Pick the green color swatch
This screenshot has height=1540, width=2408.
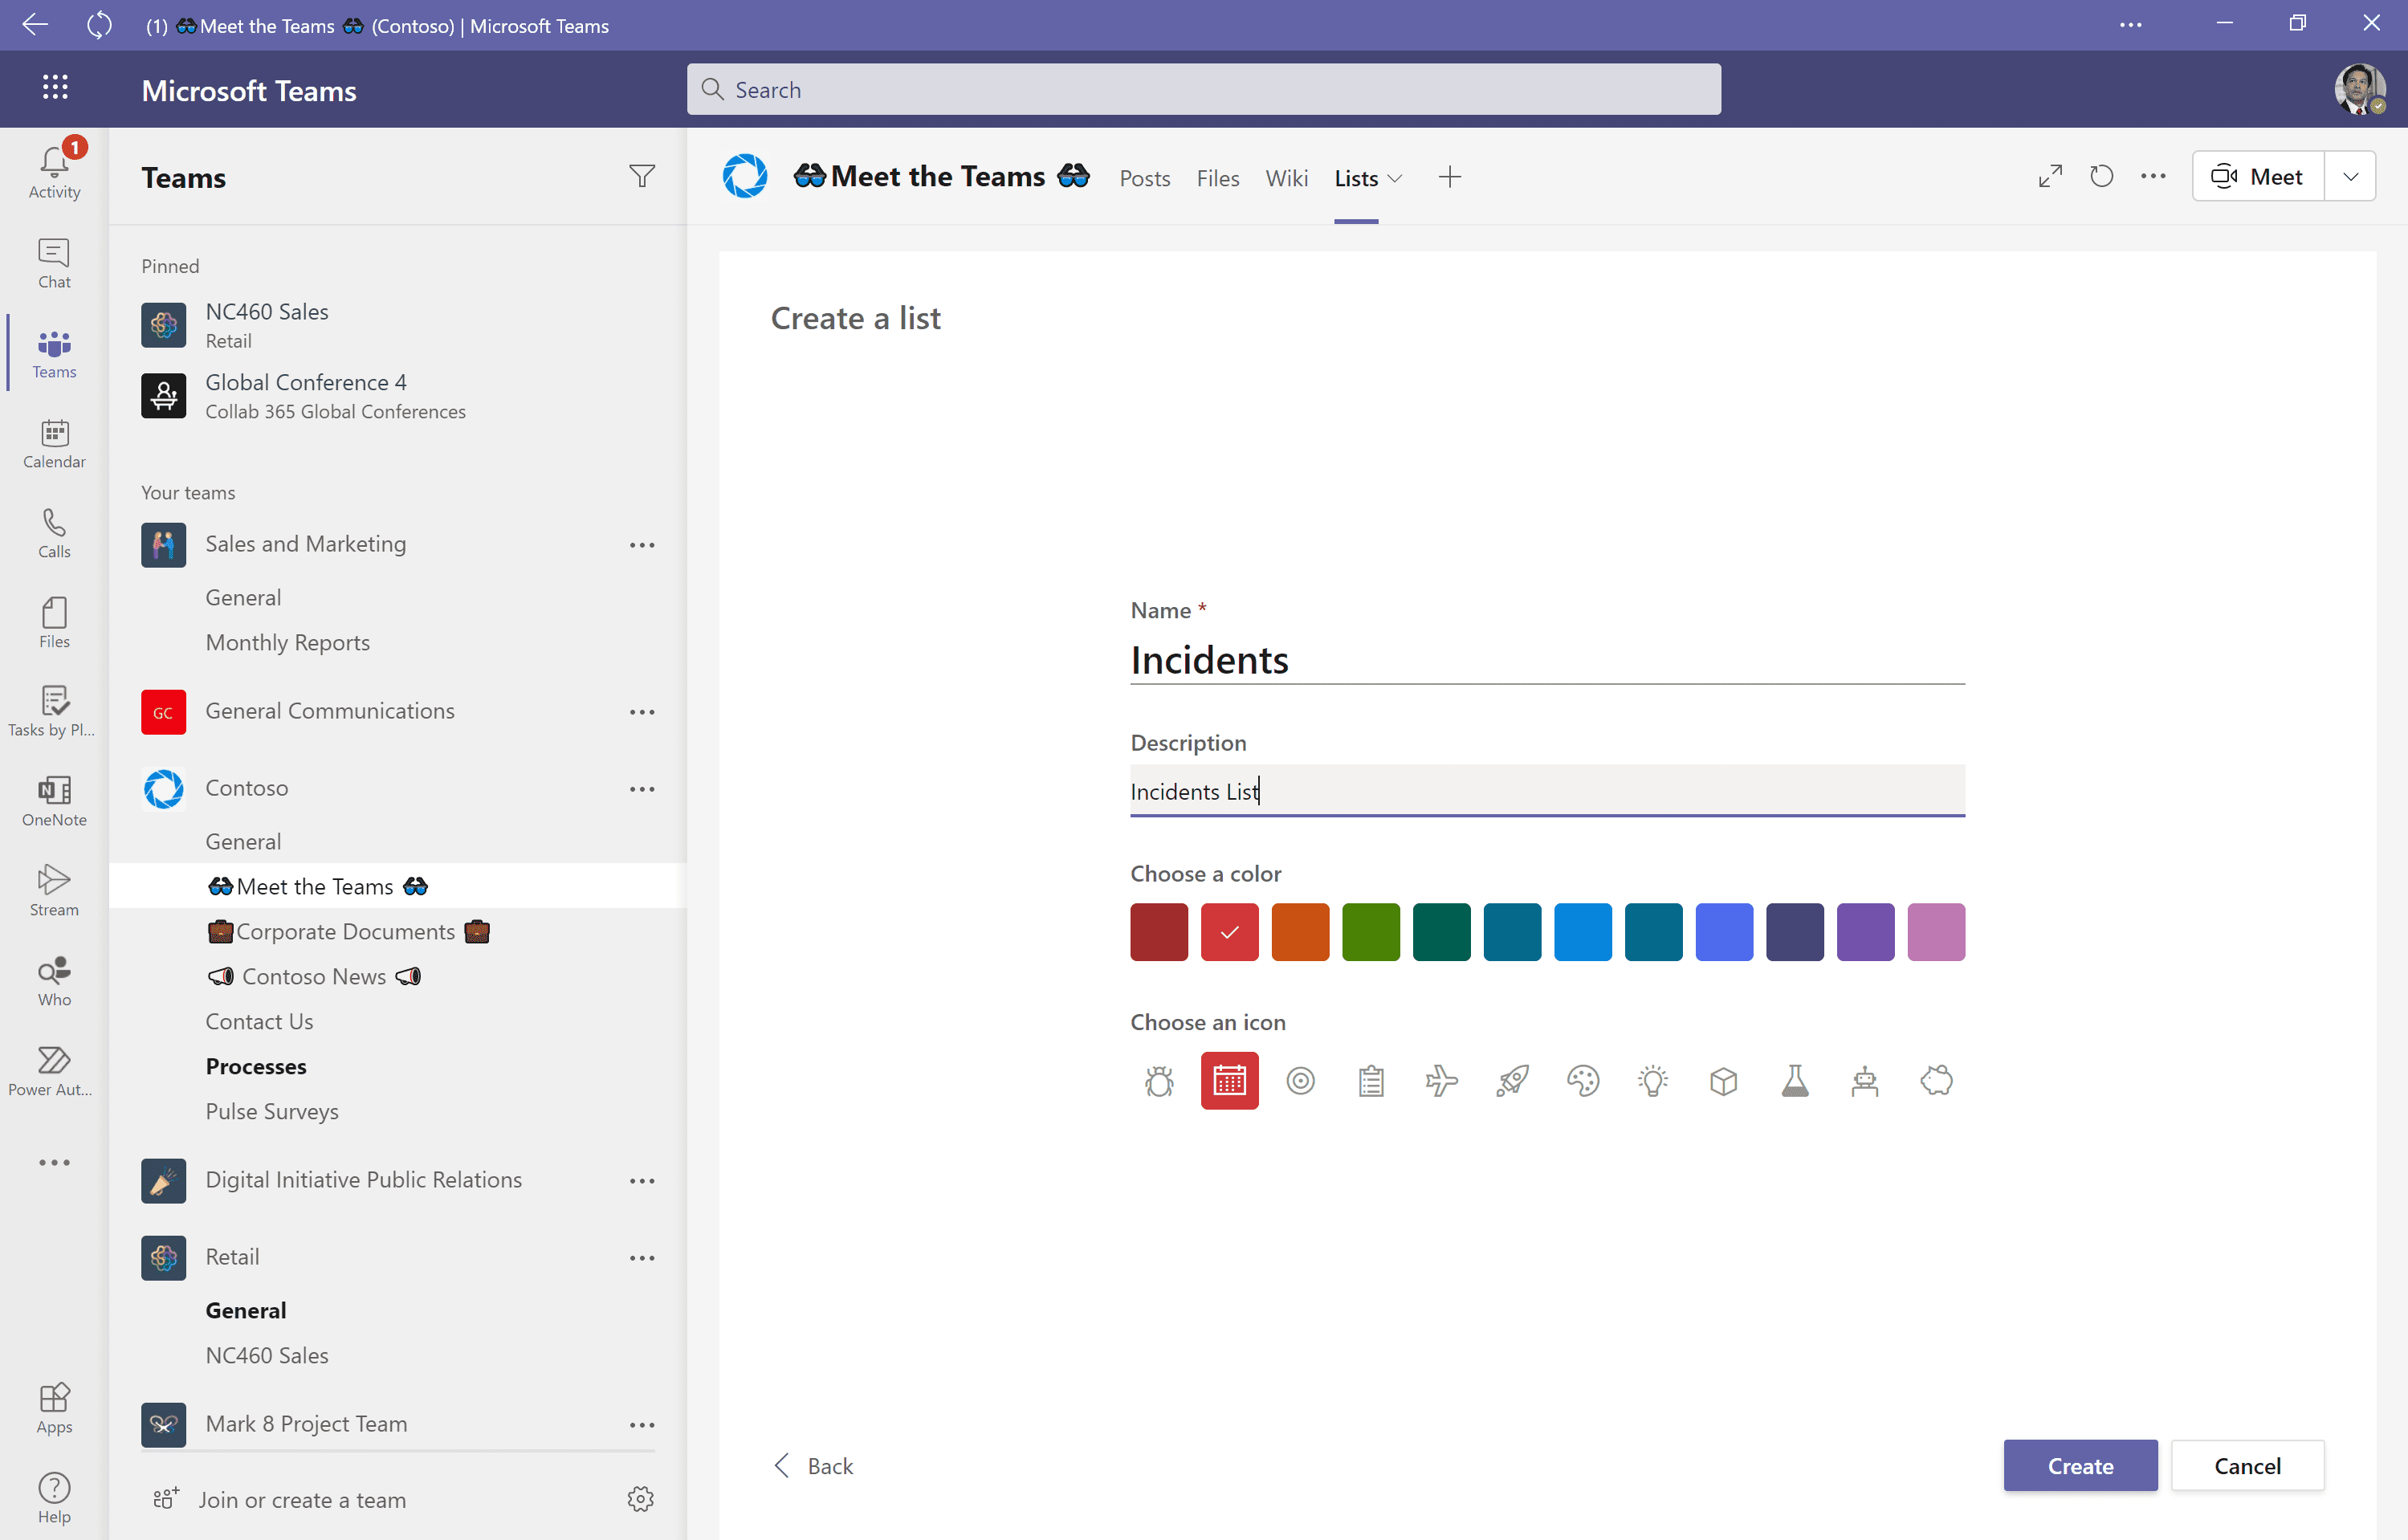pyautogui.click(x=1371, y=932)
